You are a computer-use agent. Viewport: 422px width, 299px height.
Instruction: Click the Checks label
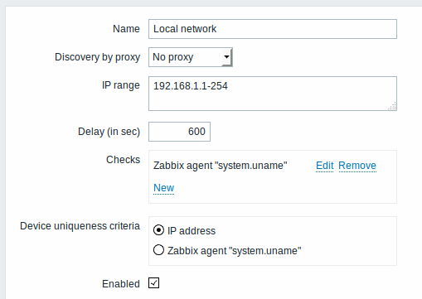click(x=123, y=160)
